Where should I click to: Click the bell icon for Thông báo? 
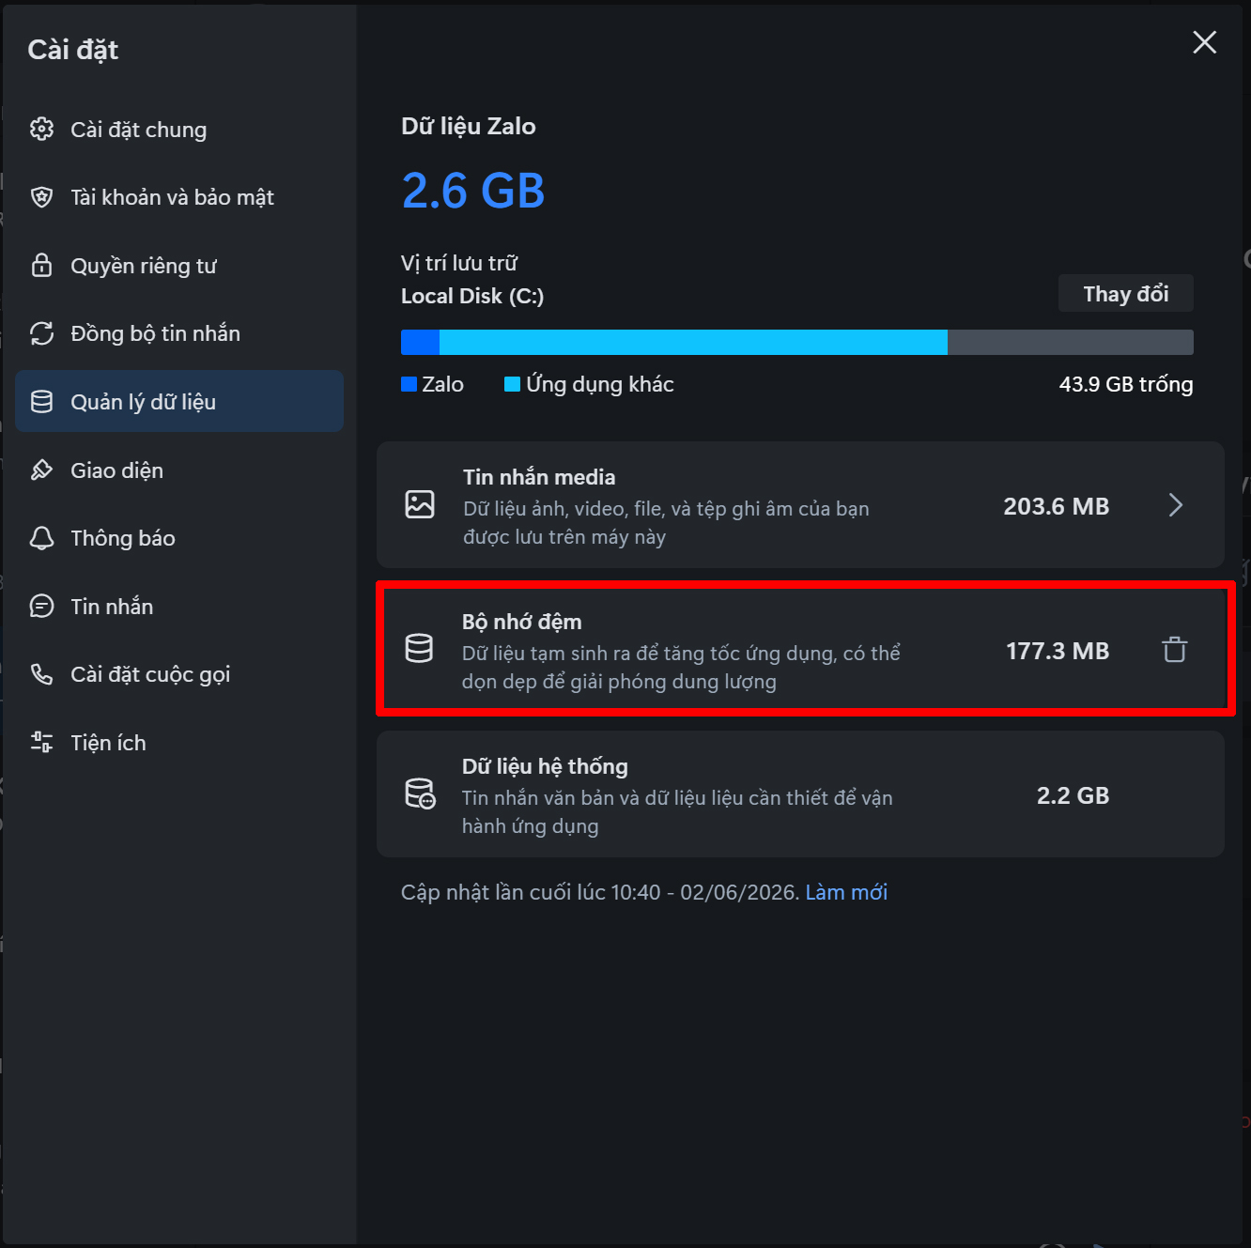click(41, 538)
